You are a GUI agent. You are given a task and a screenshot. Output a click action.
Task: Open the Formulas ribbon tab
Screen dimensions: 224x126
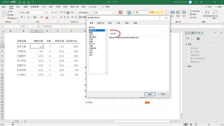click(x=44, y=7)
